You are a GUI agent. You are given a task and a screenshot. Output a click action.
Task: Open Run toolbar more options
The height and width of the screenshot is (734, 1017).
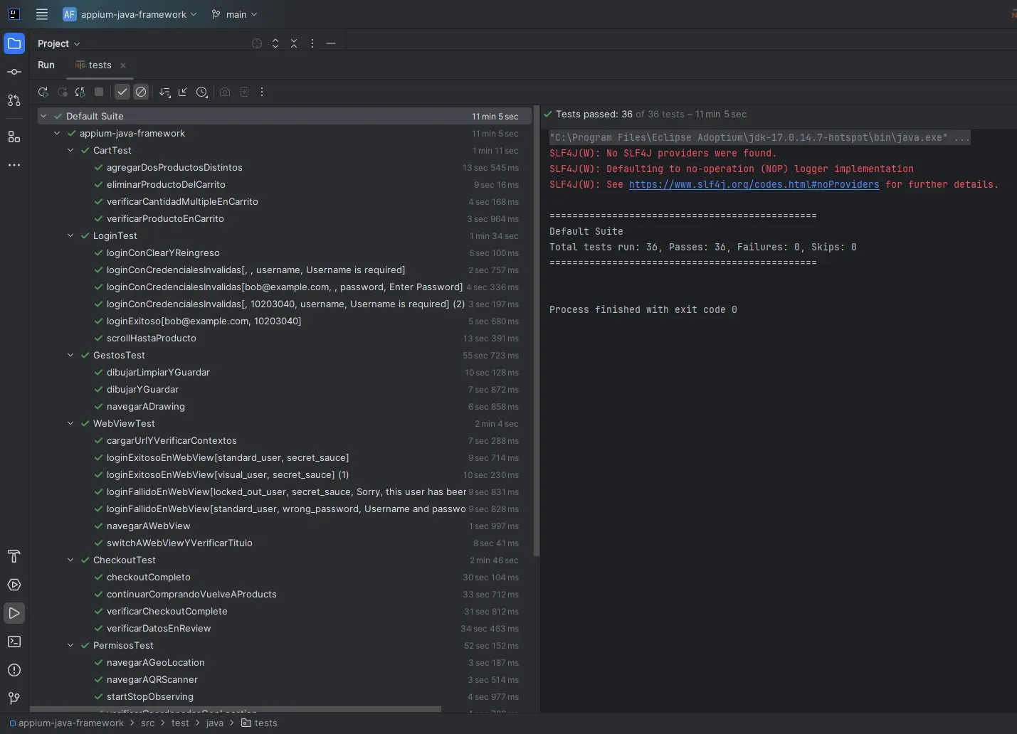(262, 92)
